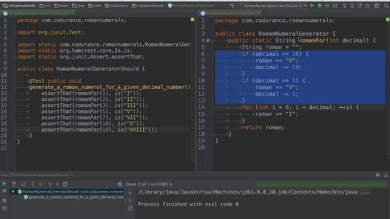The width and height of the screenshot is (390, 219).
Task: Select the generate_a_roman_numeral test in the tree
Action: pos(74,197)
